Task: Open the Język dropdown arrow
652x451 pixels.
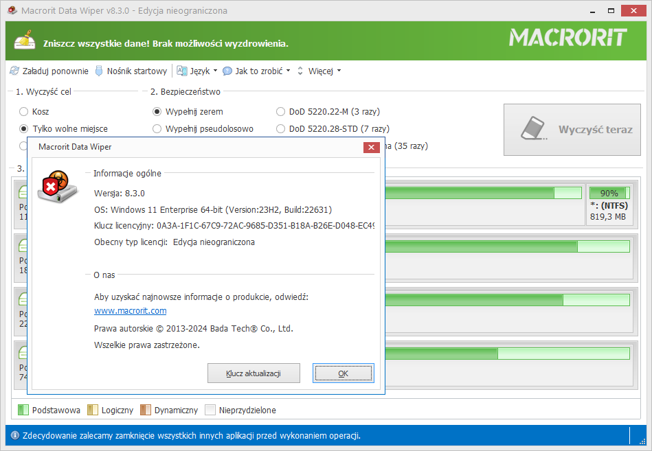Action: (216, 71)
